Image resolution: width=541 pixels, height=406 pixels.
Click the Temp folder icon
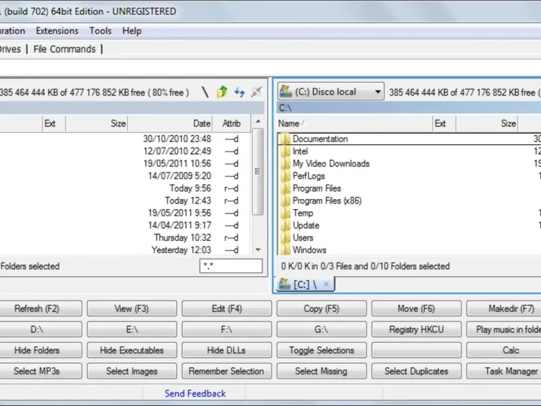tap(285, 213)
